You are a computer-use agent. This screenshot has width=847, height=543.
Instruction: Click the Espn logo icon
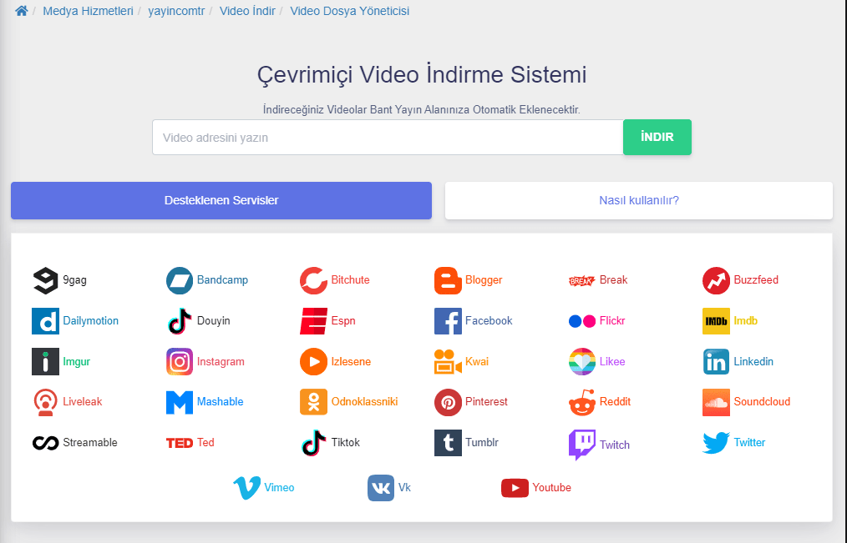313,321
